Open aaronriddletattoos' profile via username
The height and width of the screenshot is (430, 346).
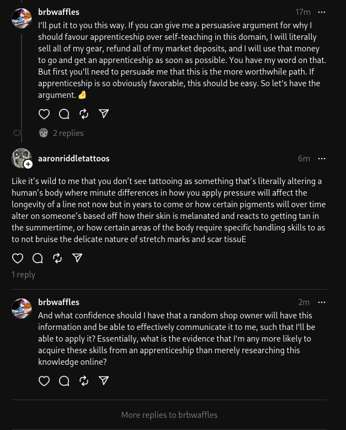(73, 159)
